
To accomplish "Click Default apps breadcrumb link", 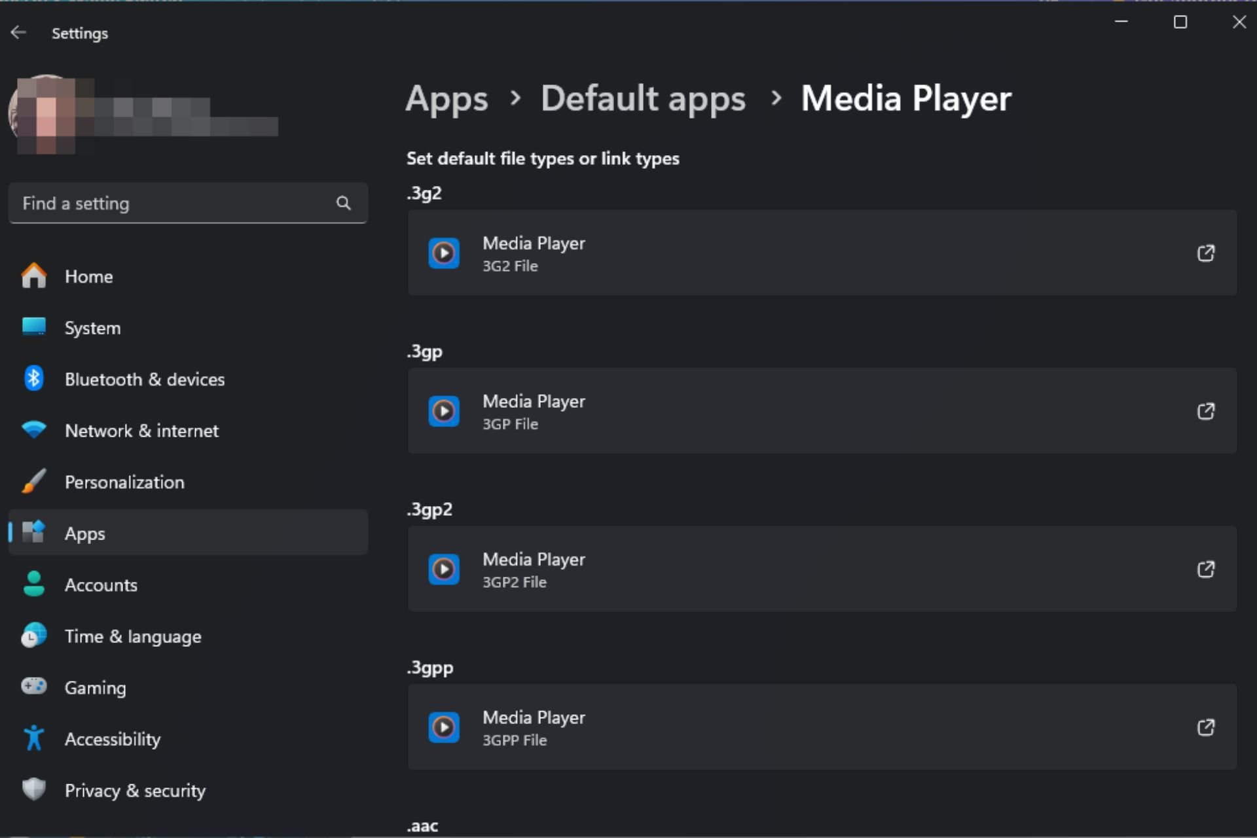I will click(x=643, y=100).
